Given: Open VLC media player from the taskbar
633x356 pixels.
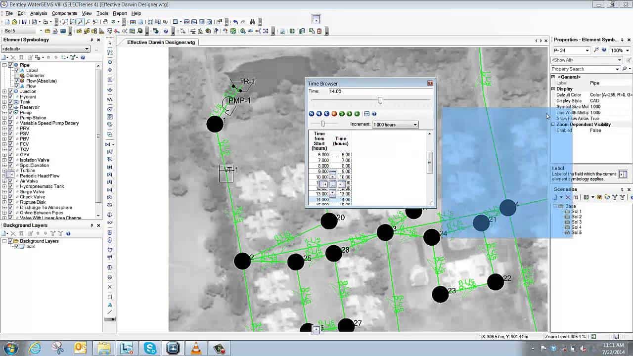Looking at the screenshot, I should (x=196, y=348).
